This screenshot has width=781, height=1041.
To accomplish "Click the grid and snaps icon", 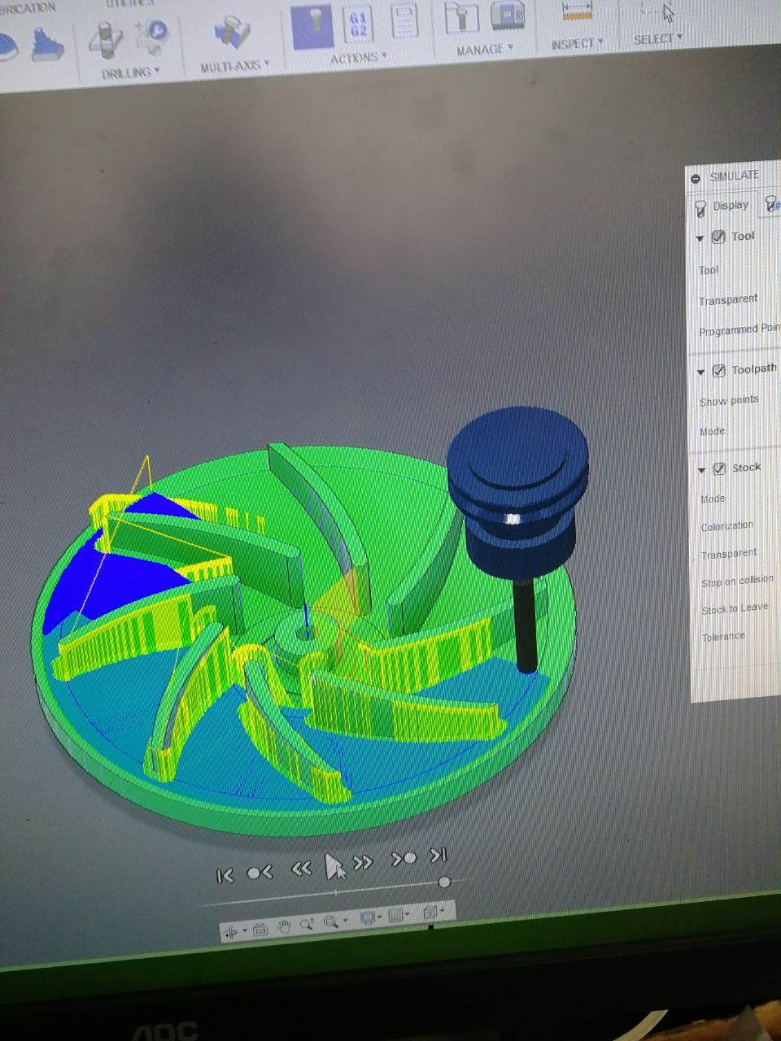I will (x=396, y=916).
